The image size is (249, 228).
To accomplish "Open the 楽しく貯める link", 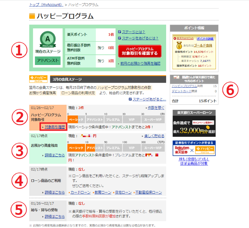I will [154, 136].
